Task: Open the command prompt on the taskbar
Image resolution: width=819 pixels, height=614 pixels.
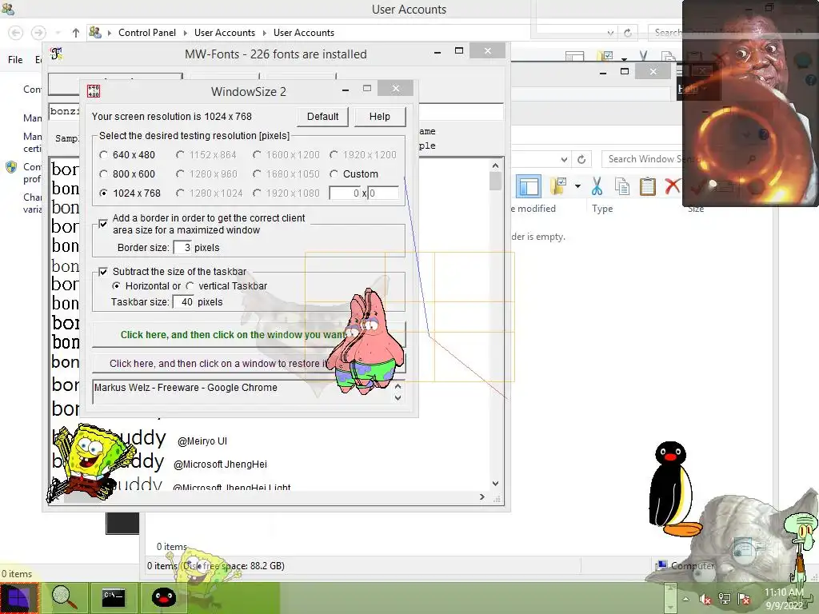Action: pyautogui.click(x=114, y=598)
